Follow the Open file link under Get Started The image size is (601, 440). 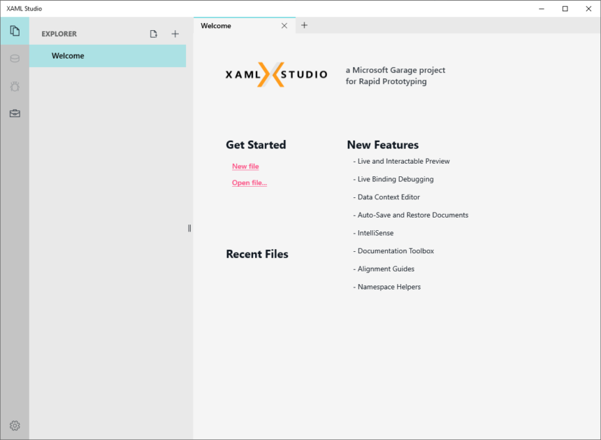tap(249, 183)
